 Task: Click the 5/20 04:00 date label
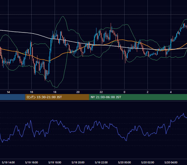click(x=171, y=162)
